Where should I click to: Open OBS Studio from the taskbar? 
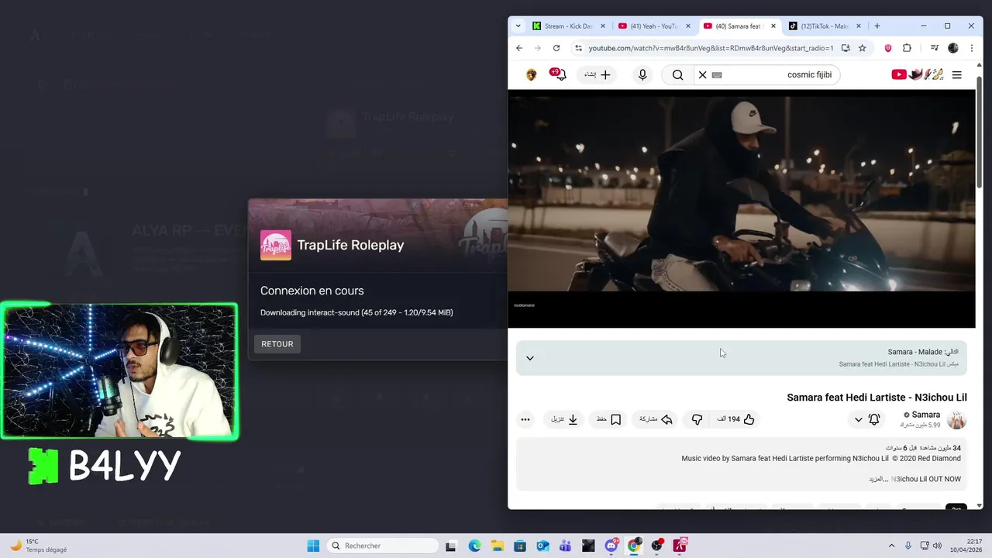[x=657, y=546]
